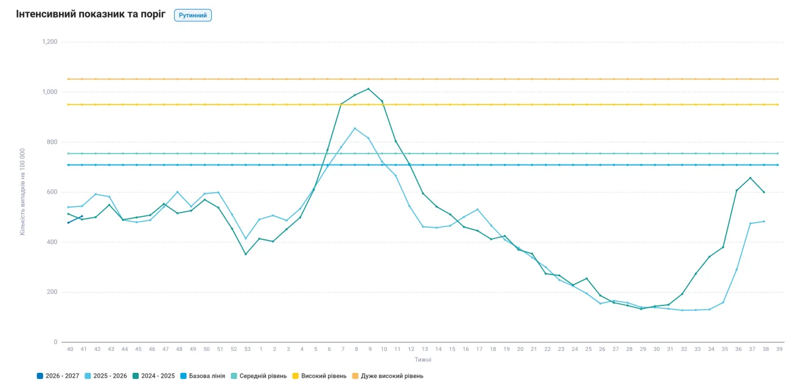
Task: Click the y-axis value "600"
Action: click(x=52, y=192)
